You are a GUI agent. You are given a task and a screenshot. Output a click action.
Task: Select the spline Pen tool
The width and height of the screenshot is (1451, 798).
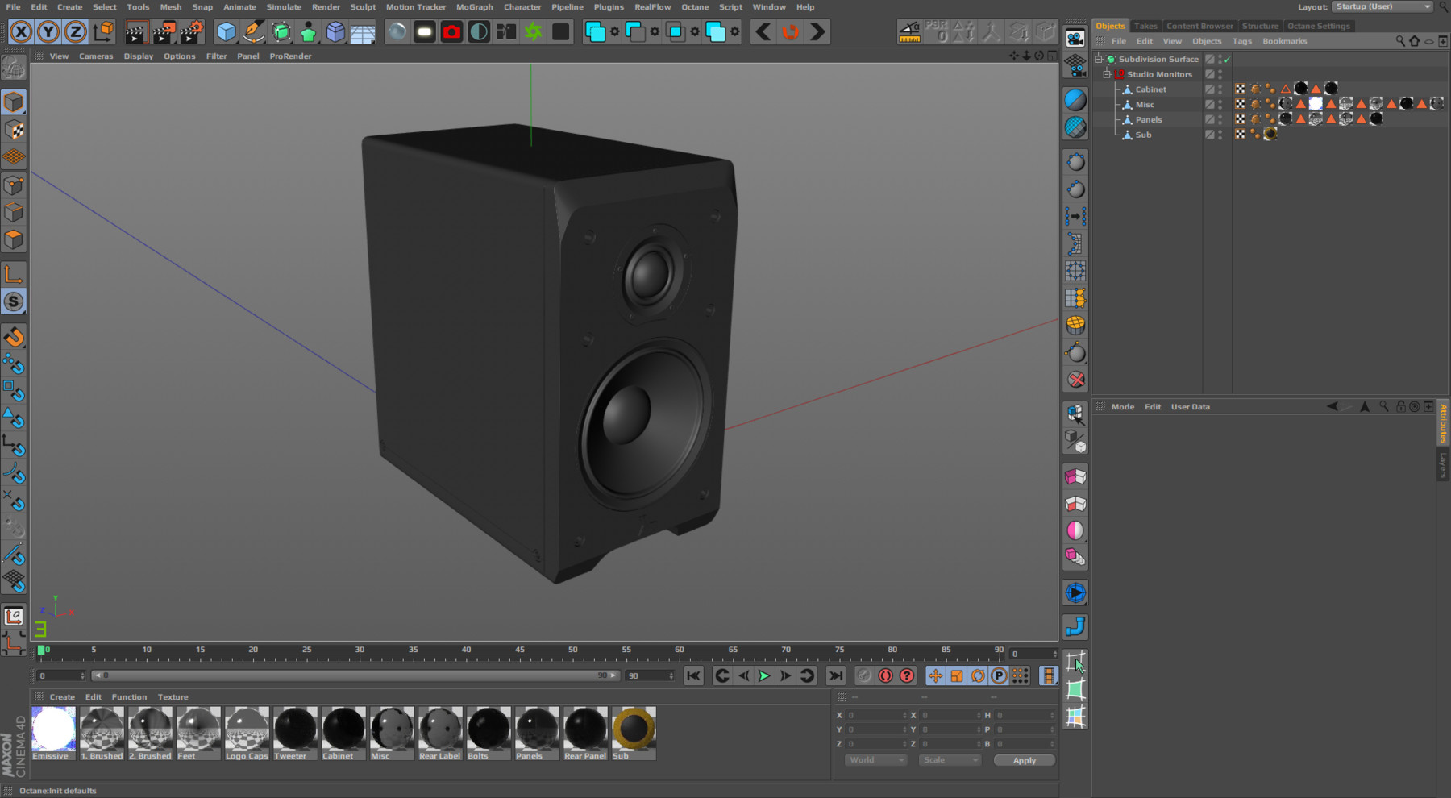coord(252,31)
